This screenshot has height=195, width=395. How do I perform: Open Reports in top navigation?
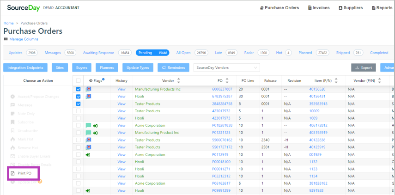click(x=382, y=8)
